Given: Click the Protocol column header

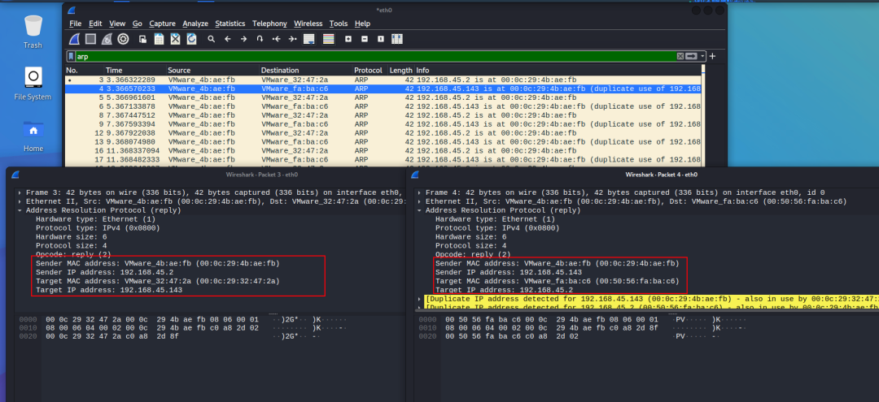Looking at the screenshot, I should (x=369, y=71).
